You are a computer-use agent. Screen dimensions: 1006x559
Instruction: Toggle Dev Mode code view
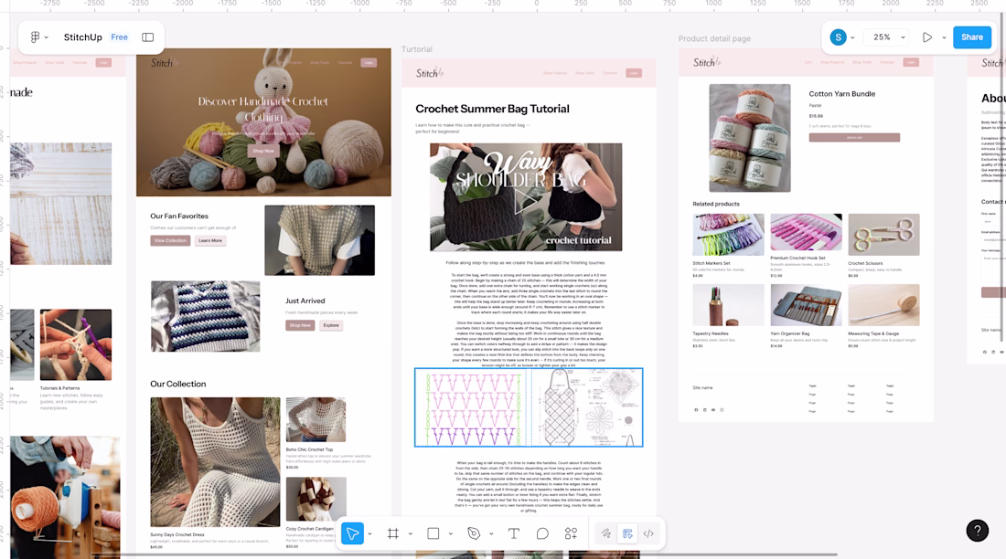click(x=648, y=533)
